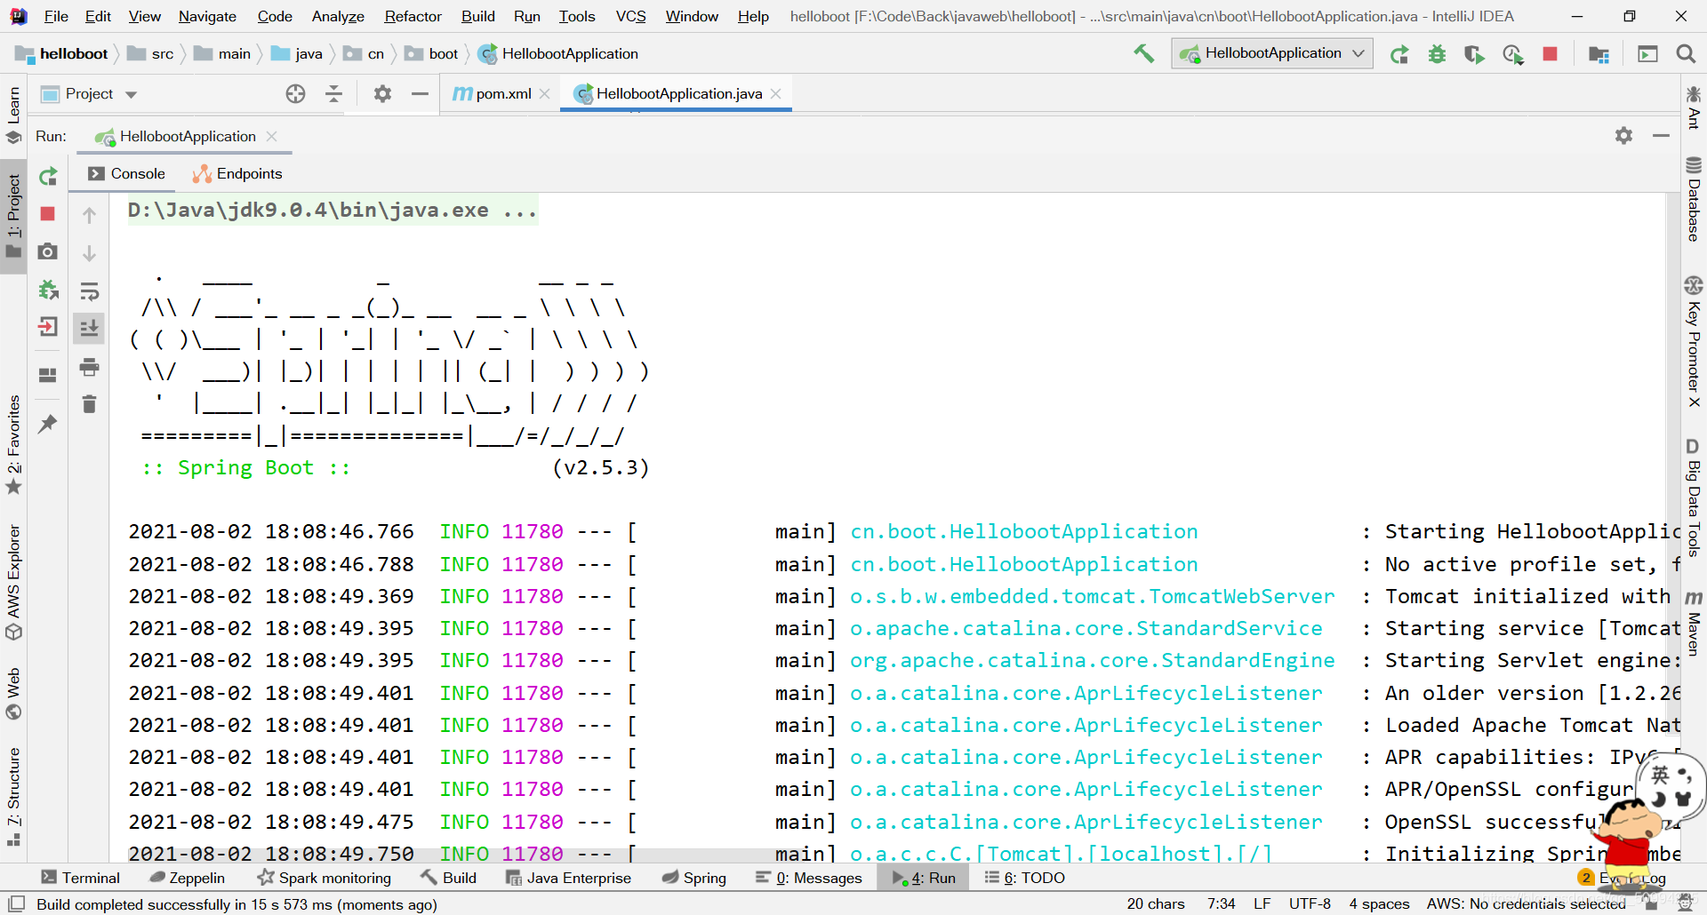Open the VCS menu
1707x915 pixels.
click(630, 16)
